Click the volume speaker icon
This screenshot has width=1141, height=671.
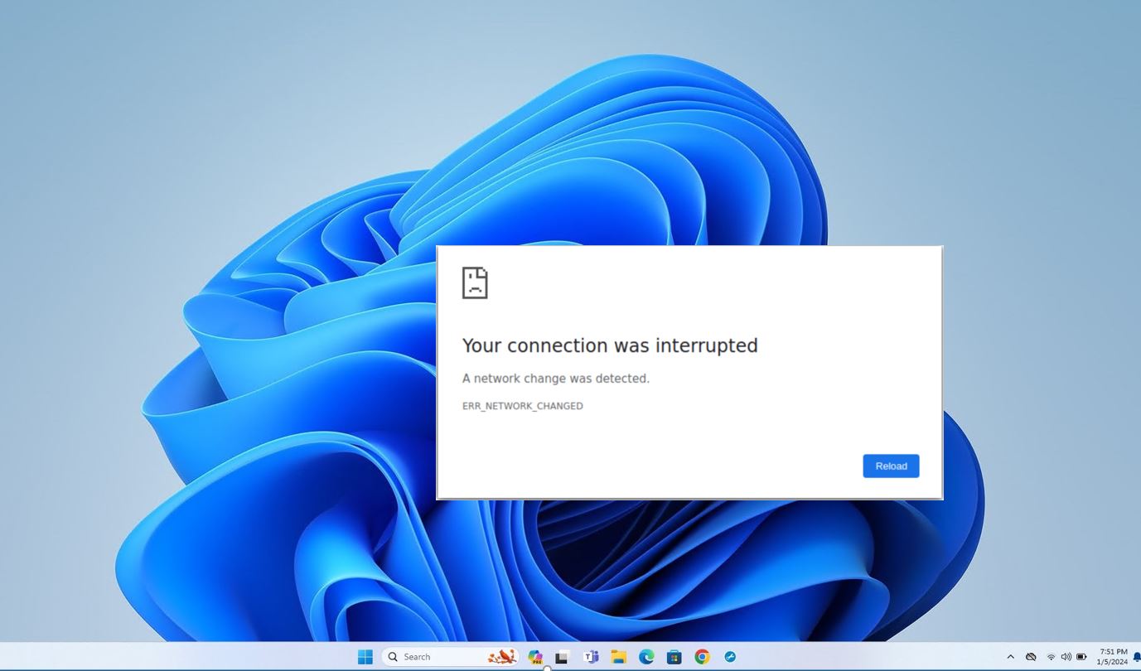coord(1066,657)
